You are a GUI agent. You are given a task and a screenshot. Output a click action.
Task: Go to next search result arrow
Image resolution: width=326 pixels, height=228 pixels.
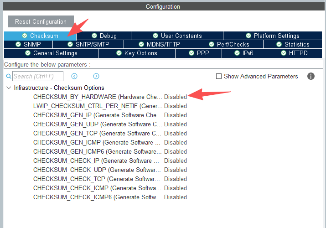pyautogui.click(x=96, y=77)
